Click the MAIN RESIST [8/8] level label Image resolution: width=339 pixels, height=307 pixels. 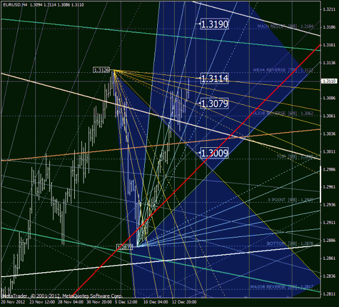pyautogui.click(x=285, y=26)
